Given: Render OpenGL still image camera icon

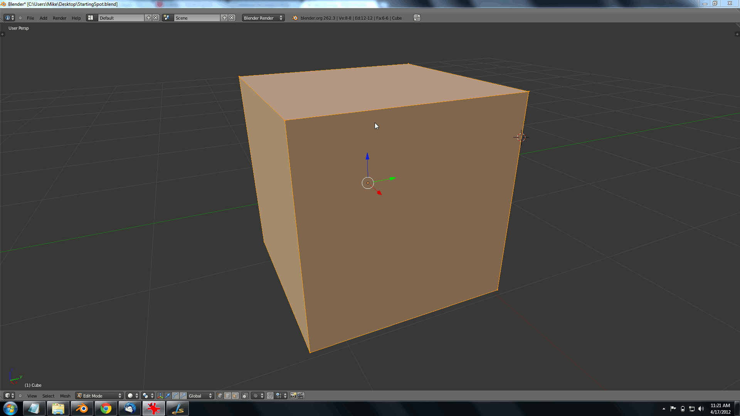Looking at the screenshot, I should 293,396.
